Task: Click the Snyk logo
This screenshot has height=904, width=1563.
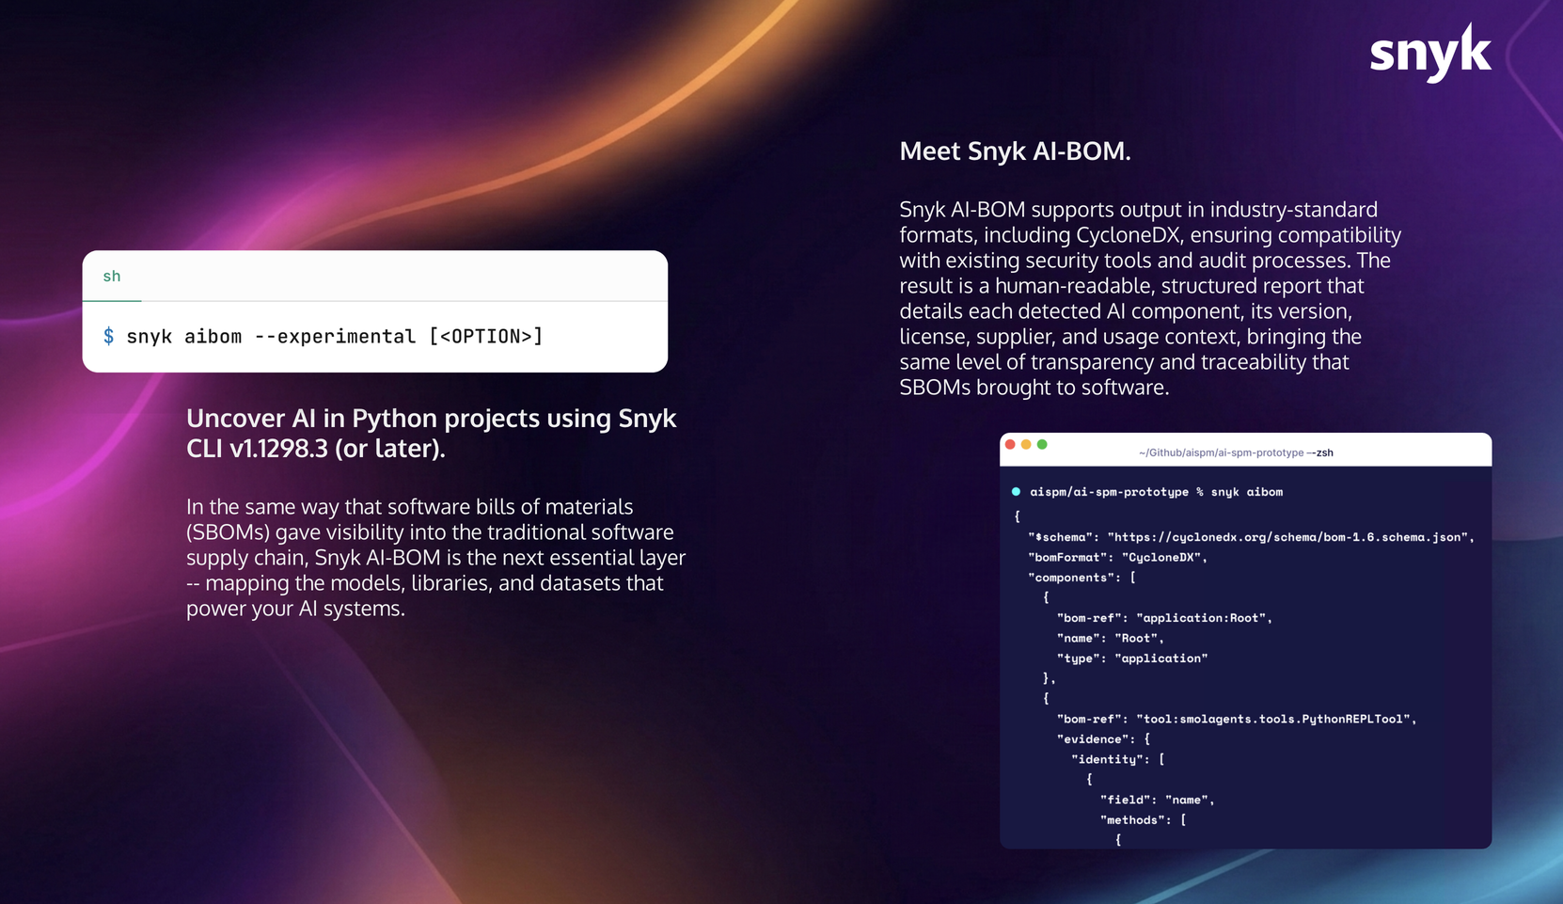Action: click(1430, 54)
